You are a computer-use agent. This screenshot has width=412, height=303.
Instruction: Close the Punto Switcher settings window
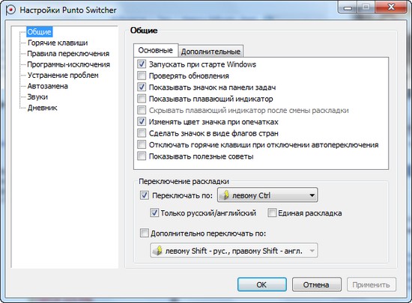click(x=391, y=7)
